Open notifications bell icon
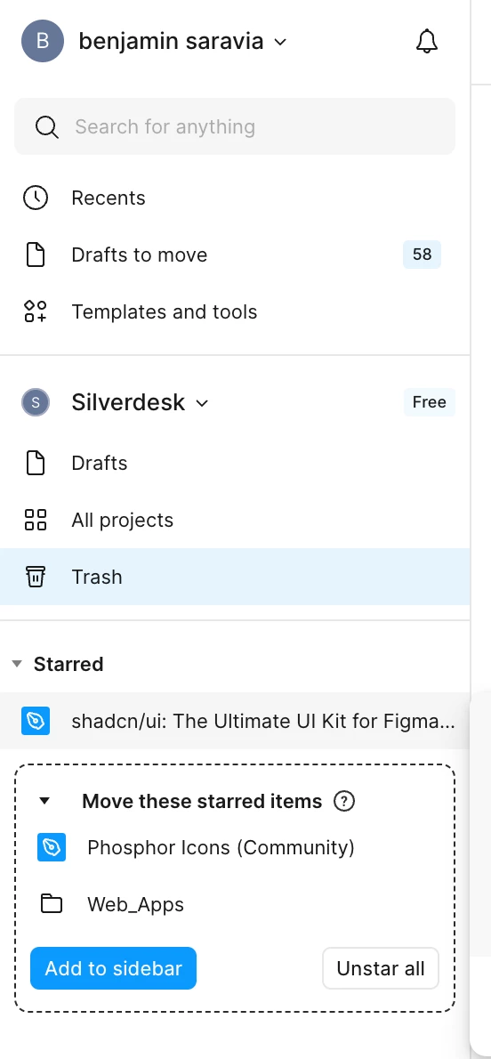 [x=426, y=41]
